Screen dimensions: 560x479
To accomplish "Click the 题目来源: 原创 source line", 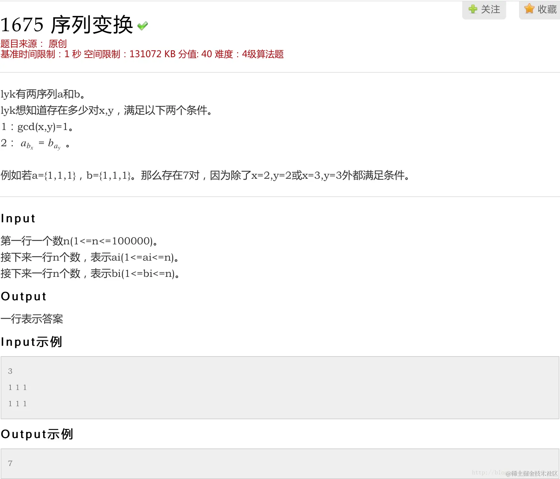I will point(33,44).
